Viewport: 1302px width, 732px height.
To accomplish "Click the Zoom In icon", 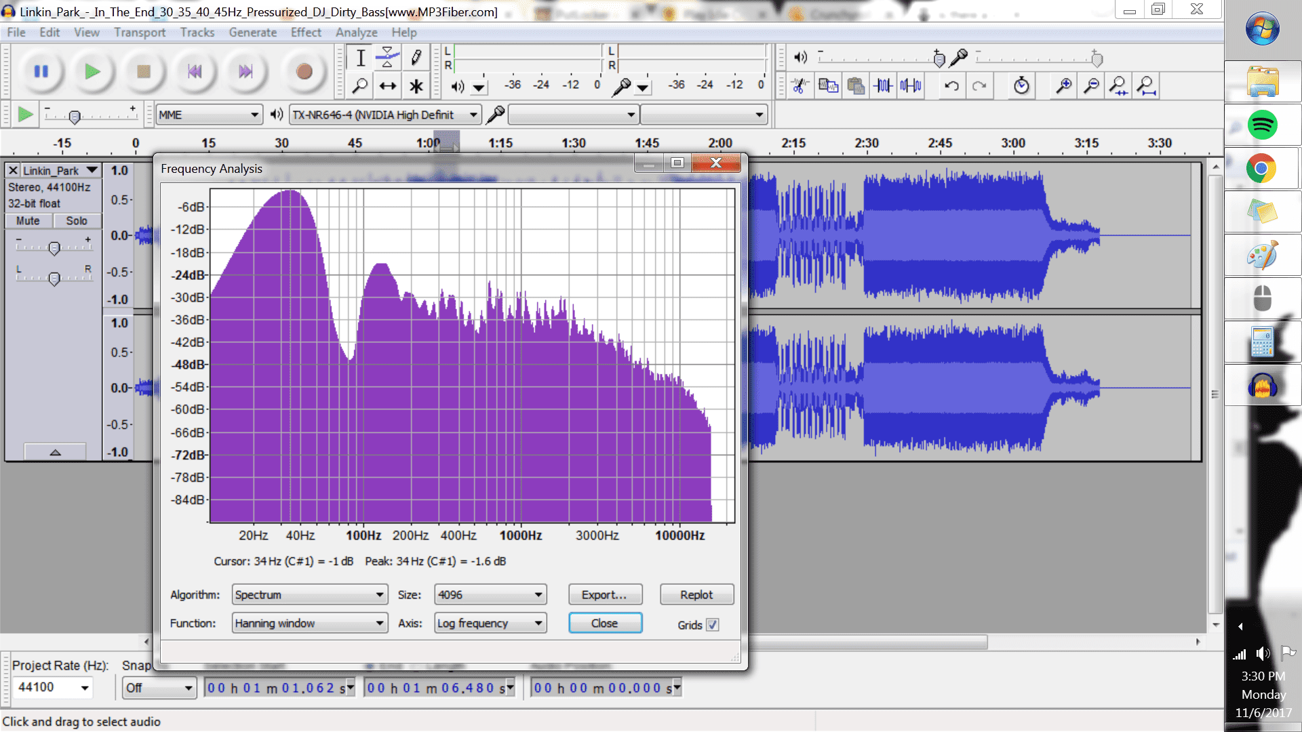I will pos(1064,85).
